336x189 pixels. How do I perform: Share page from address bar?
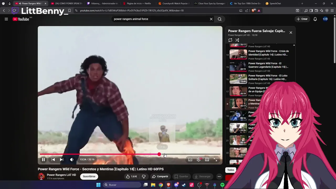(247, 10)
